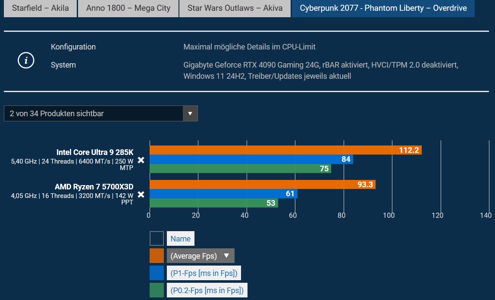This screenshot has height=300, width=495.
Task: Click the 'Konfiguration' label
Action: [73, 47]
